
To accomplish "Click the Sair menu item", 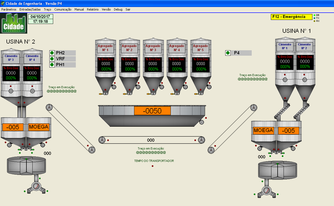I will [x=128, y=9].
